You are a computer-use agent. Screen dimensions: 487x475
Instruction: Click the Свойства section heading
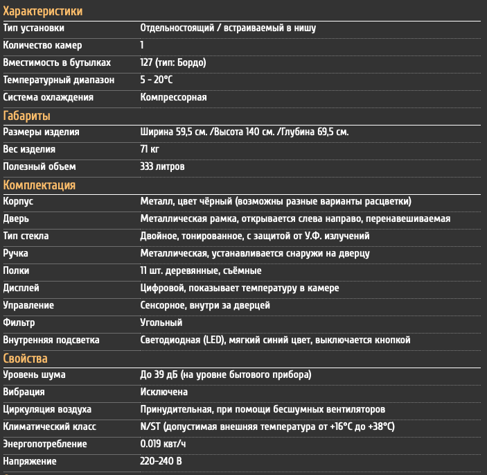coord(26,359)
